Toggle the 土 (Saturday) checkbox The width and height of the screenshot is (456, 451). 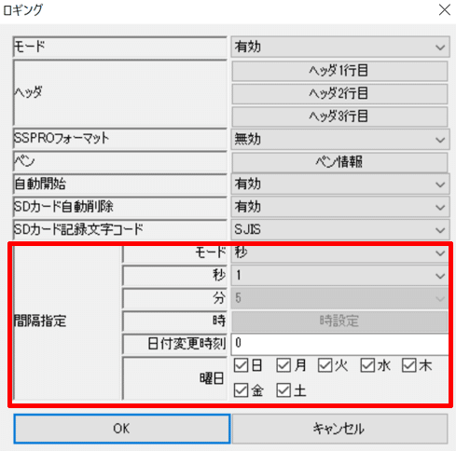(x=283, y=390)
